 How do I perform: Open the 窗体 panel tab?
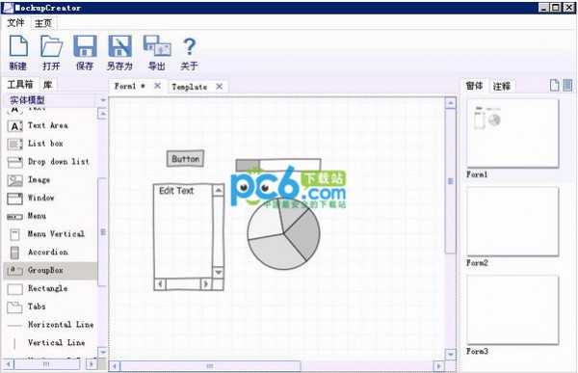[x=474, y=86]
